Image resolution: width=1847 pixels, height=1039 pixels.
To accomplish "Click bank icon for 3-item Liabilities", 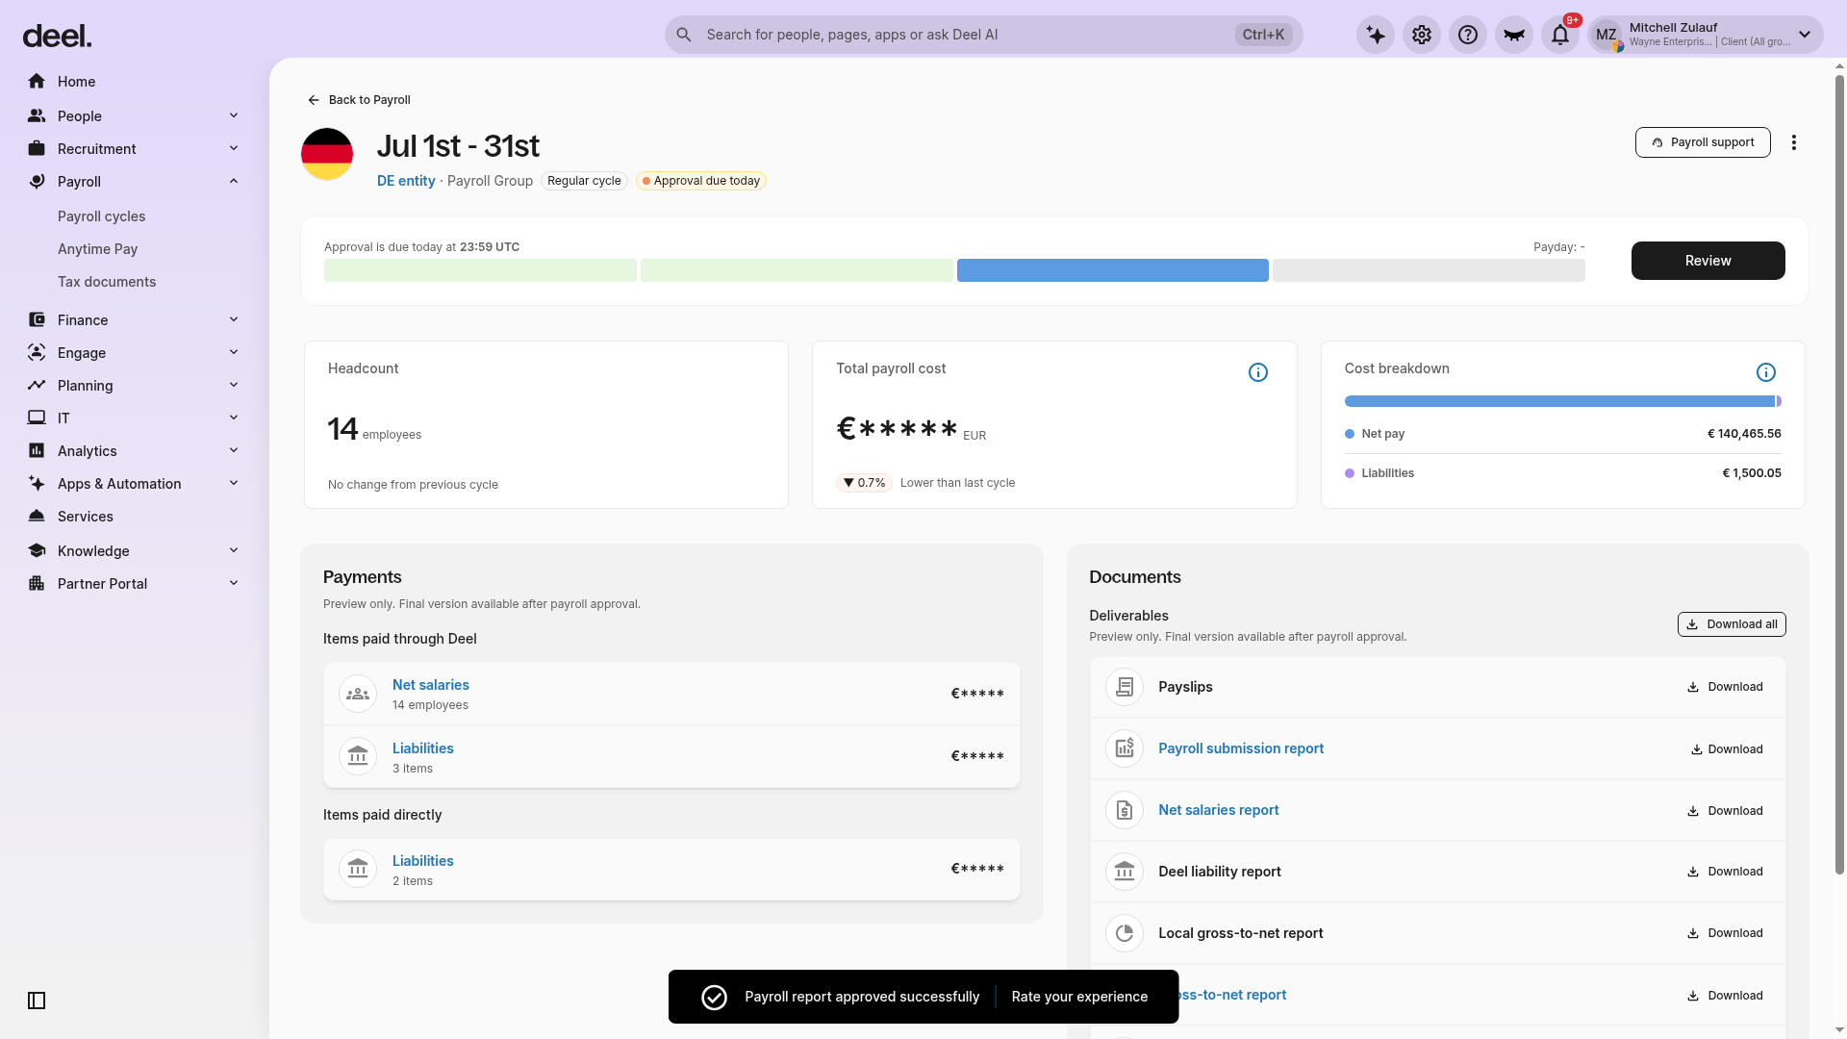I will tap(358, 756).
